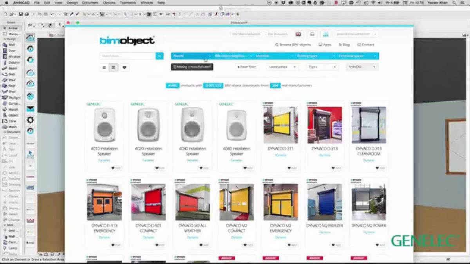Click the Missing a manufacturer button
This screenshot has height=264, width=470.
(192, 67)
